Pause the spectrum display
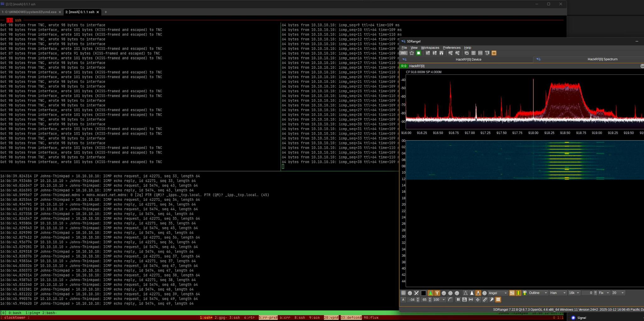The image size is (644, 321). click(x=458, y=300)
